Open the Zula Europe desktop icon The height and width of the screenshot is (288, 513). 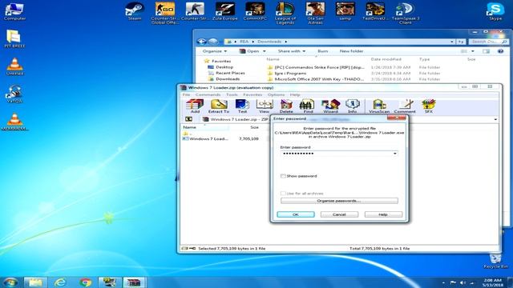tap(224, 11)
